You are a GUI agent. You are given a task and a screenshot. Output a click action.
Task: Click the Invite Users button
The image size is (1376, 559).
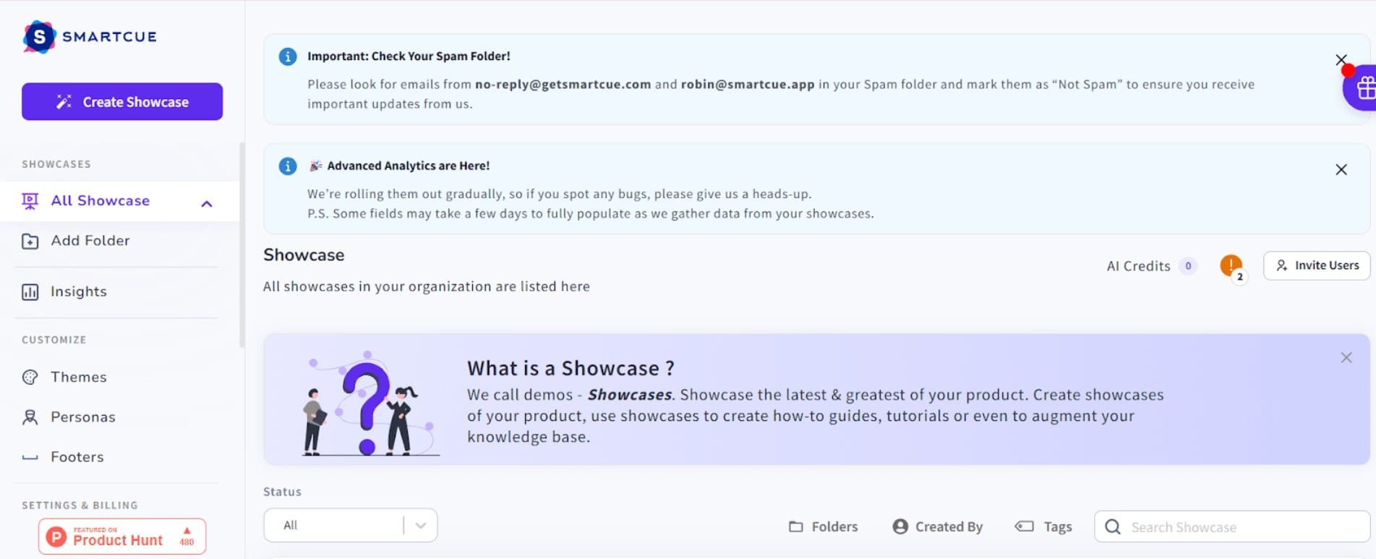1316,265
